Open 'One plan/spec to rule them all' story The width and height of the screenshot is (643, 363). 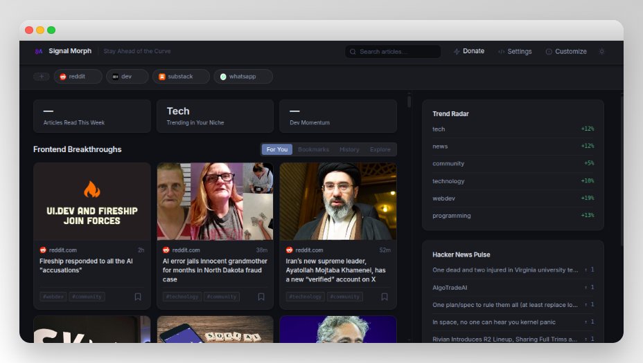[505, 305]
